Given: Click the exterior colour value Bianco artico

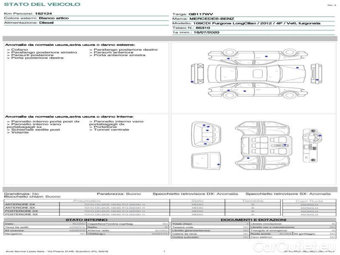Looking at the screenshot, I should coord(54,18).
